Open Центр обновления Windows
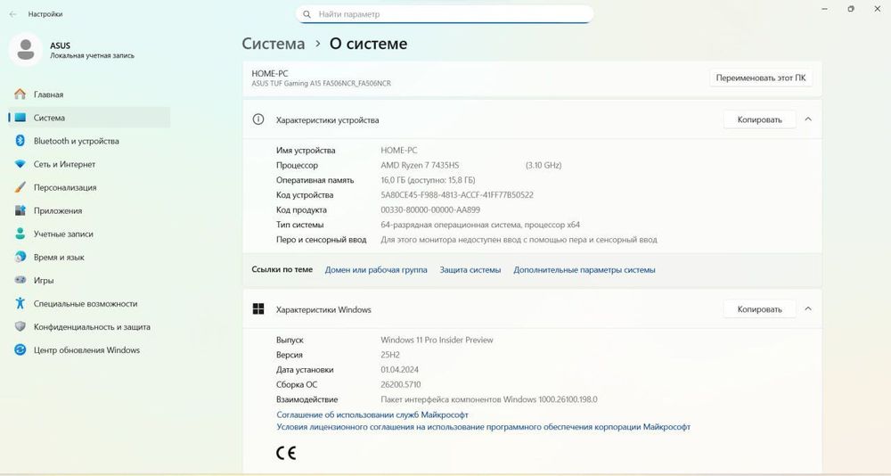Screen dimensions: 891x476 click(90, 349)
